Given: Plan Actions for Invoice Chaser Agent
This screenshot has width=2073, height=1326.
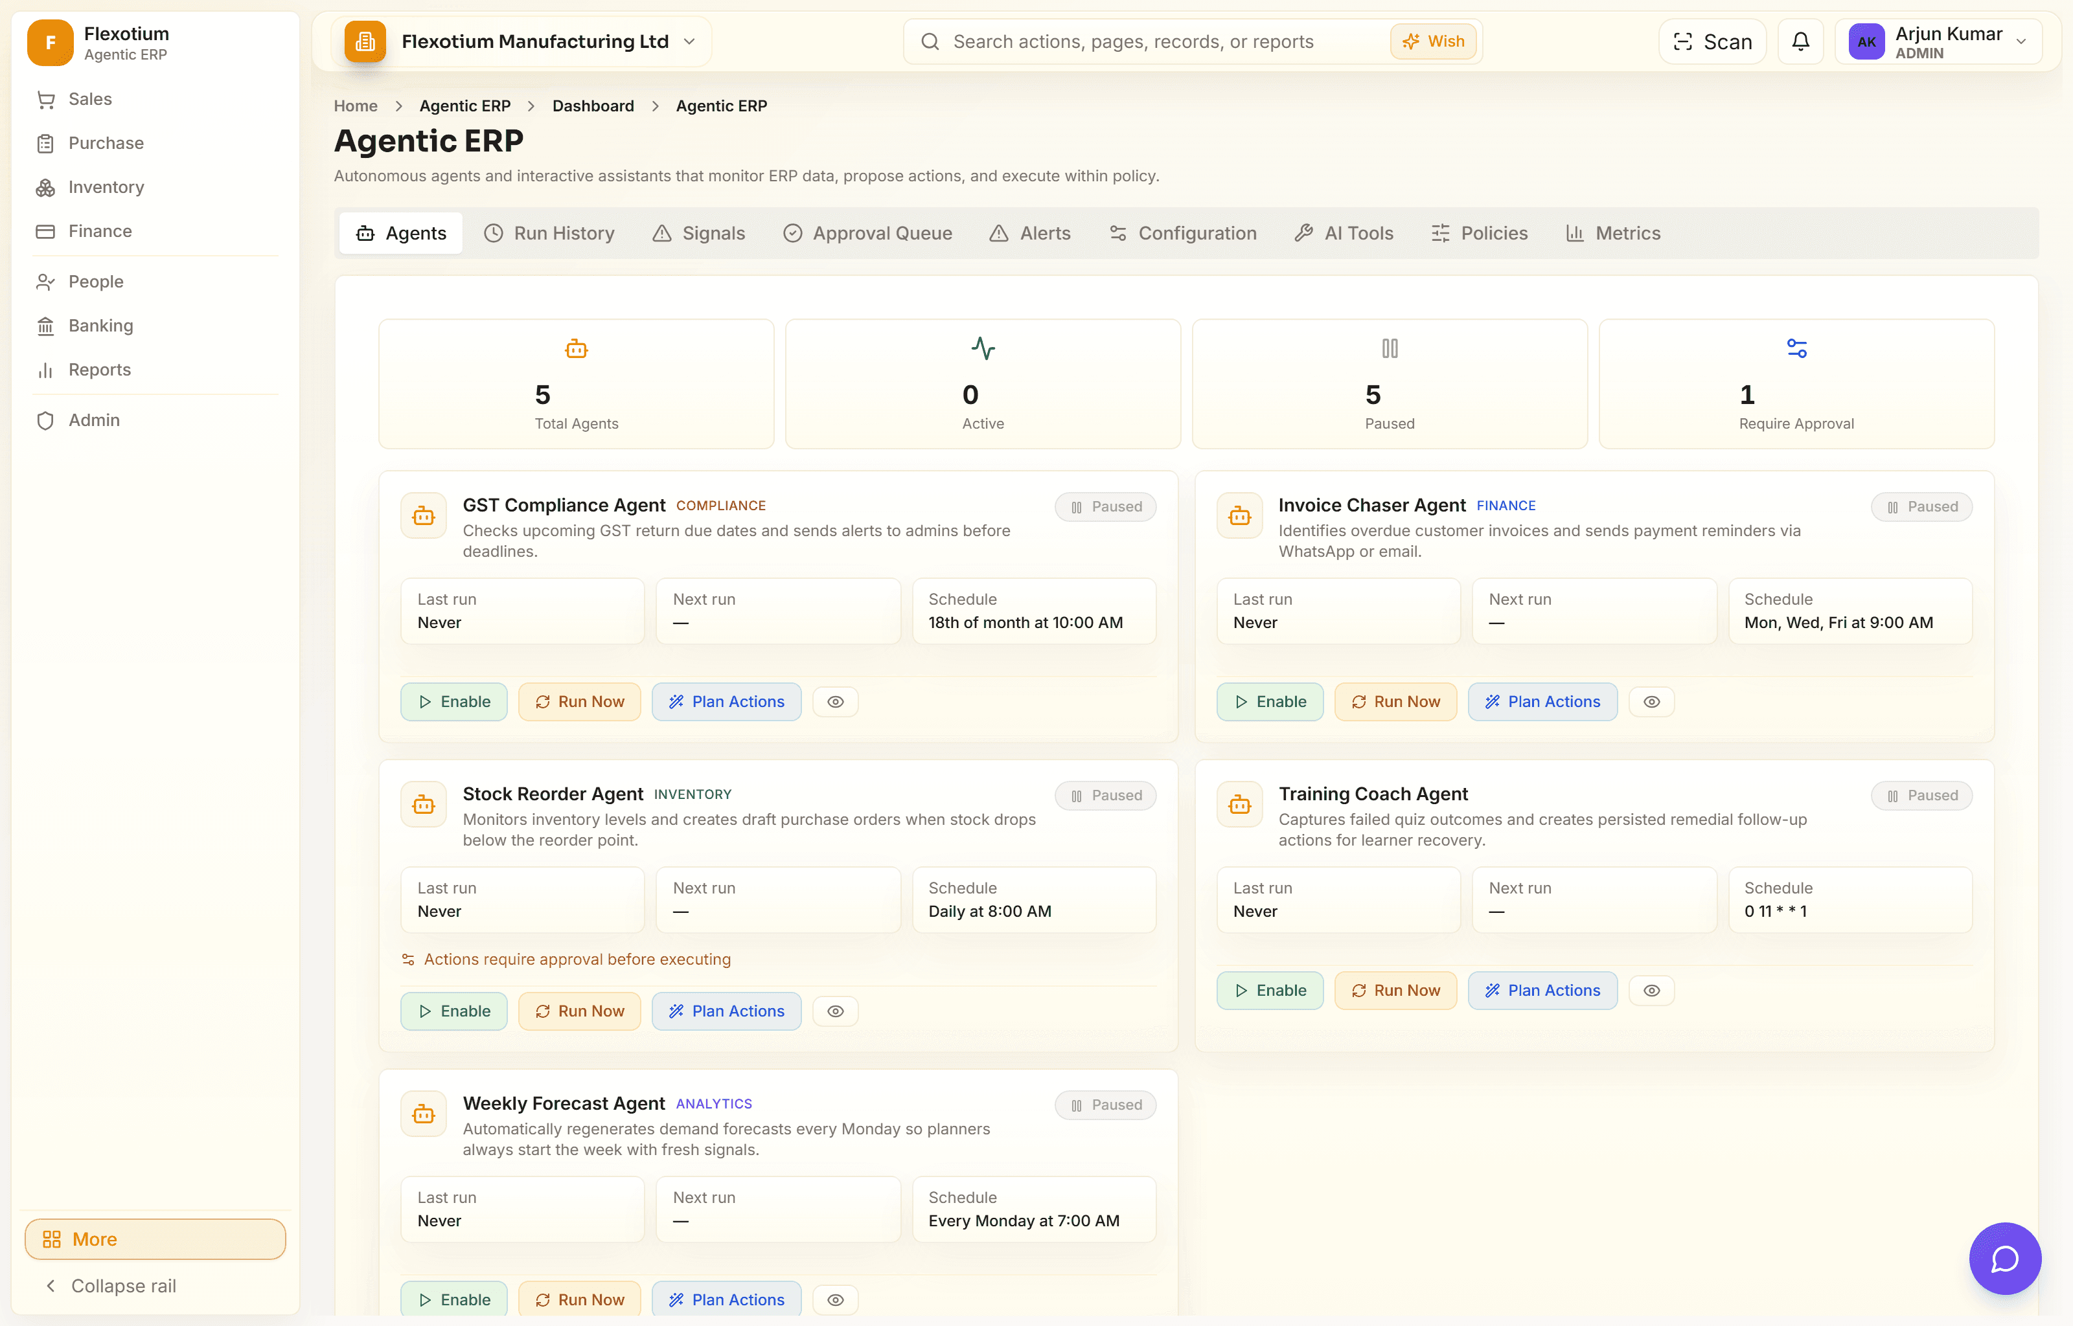Looking at the screenshot, I should [x=1542, y=702].
